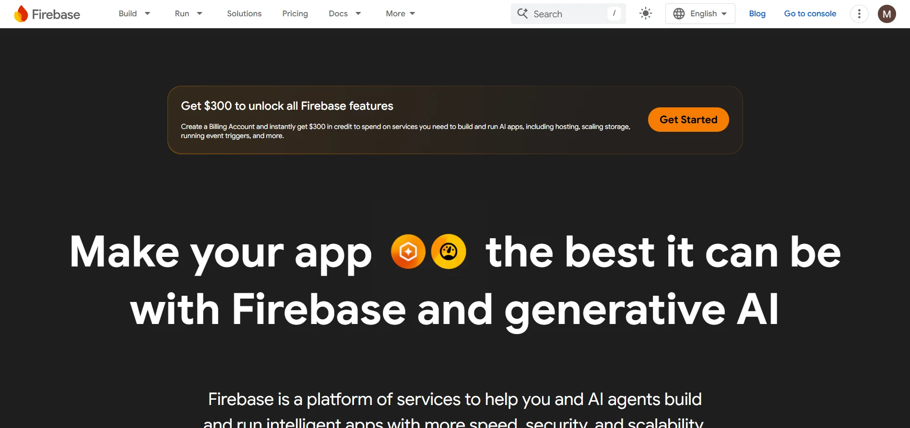Click "Get $300 to unlock all Firebase features" heading
Screen dimensions: 910x428
tap(287, 106)
